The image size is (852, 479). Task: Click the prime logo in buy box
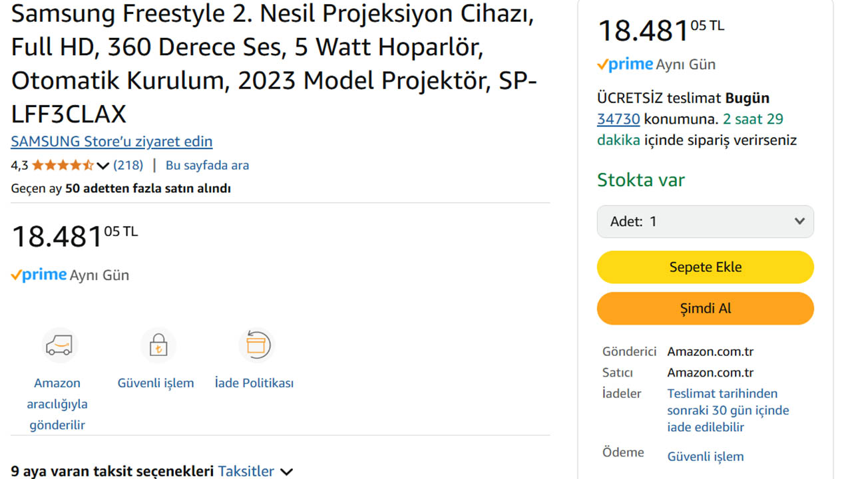tap(625, 65)
